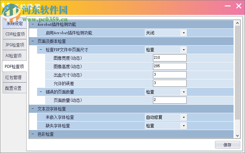Click the 图像宽度(动态) input field
Image resolution: width=245 pixels, height=153 pixels.
(x=170, y=58)
